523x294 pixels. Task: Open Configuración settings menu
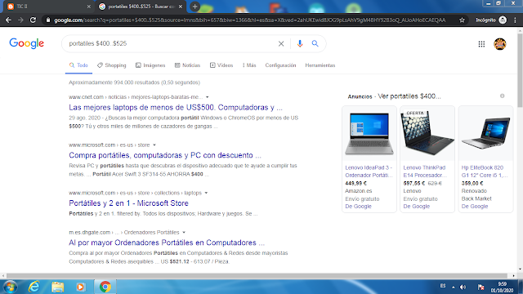(280, 65)
